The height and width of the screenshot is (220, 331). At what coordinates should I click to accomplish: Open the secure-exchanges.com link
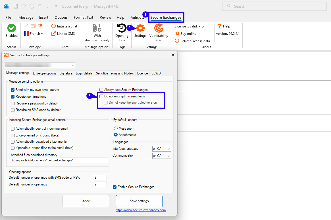coord(141,210)
